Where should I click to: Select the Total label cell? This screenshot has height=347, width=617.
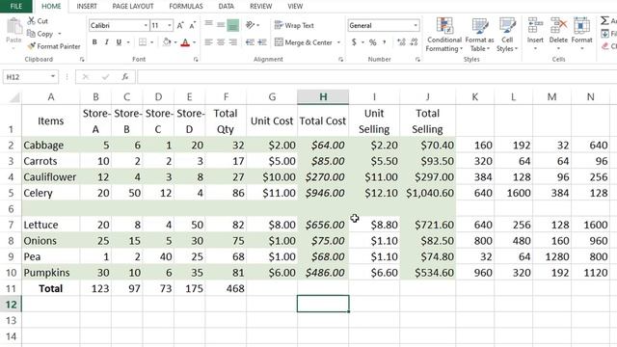51,288
